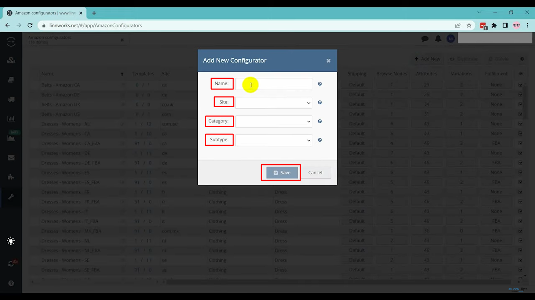Sort by the Browse Nodes column header
The width and height of the screenshot is (535, 300).
point(392,74)
